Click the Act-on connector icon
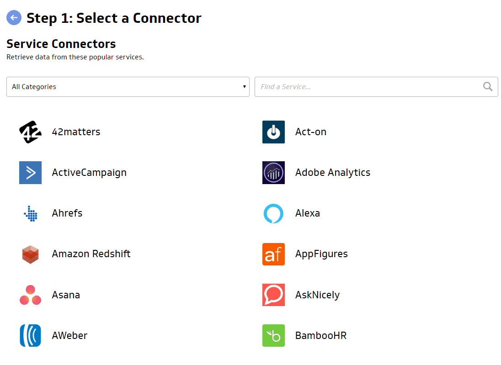501x365 pixels. coord(273,132)
